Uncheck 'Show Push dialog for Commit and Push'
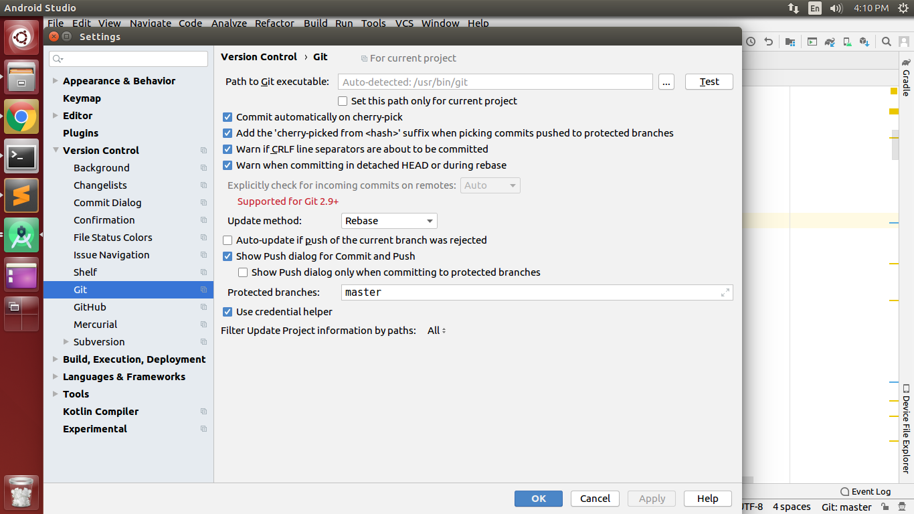 pyautogui.click(x=227, y=256)
